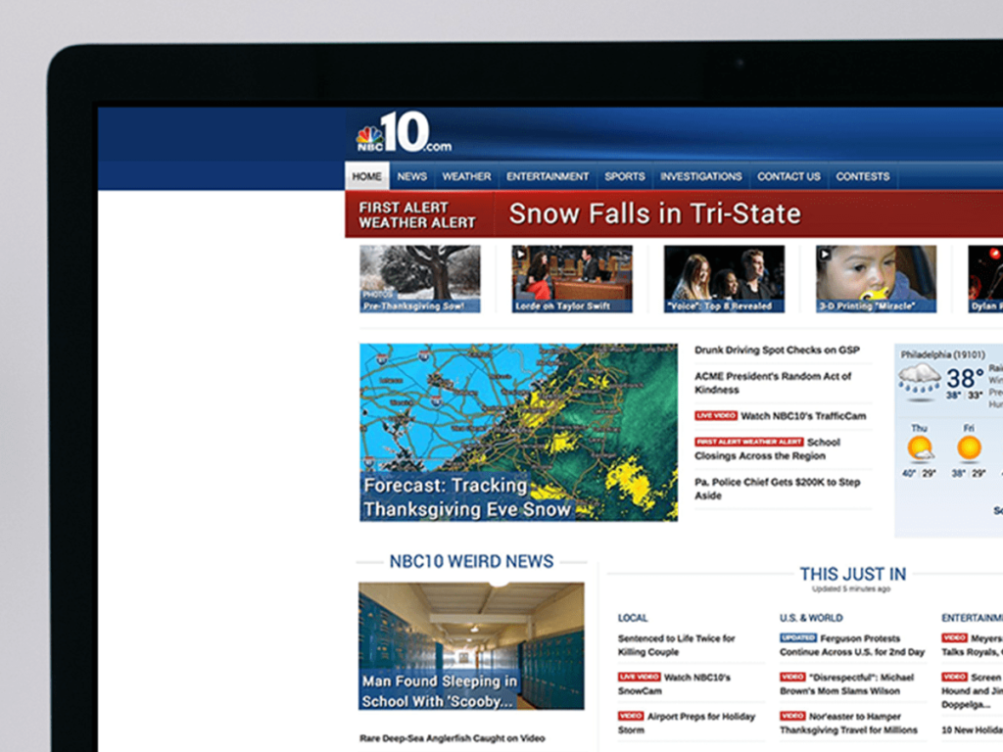Viewport: 1003px width, 752px height.
Task: Open the U.S. & WORLD section heading
Action: [811, 618]
